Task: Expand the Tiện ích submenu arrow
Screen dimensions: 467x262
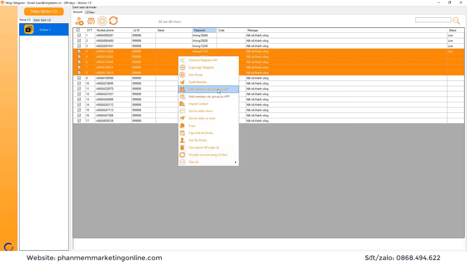Action: (x=236, y=162)
